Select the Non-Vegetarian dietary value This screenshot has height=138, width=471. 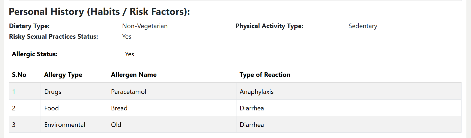point(145,26)
